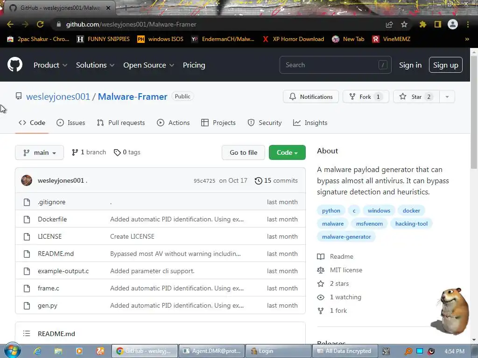Switch to the Security tab
This screenshot has height=358, width=478.
tap(265, 123)
